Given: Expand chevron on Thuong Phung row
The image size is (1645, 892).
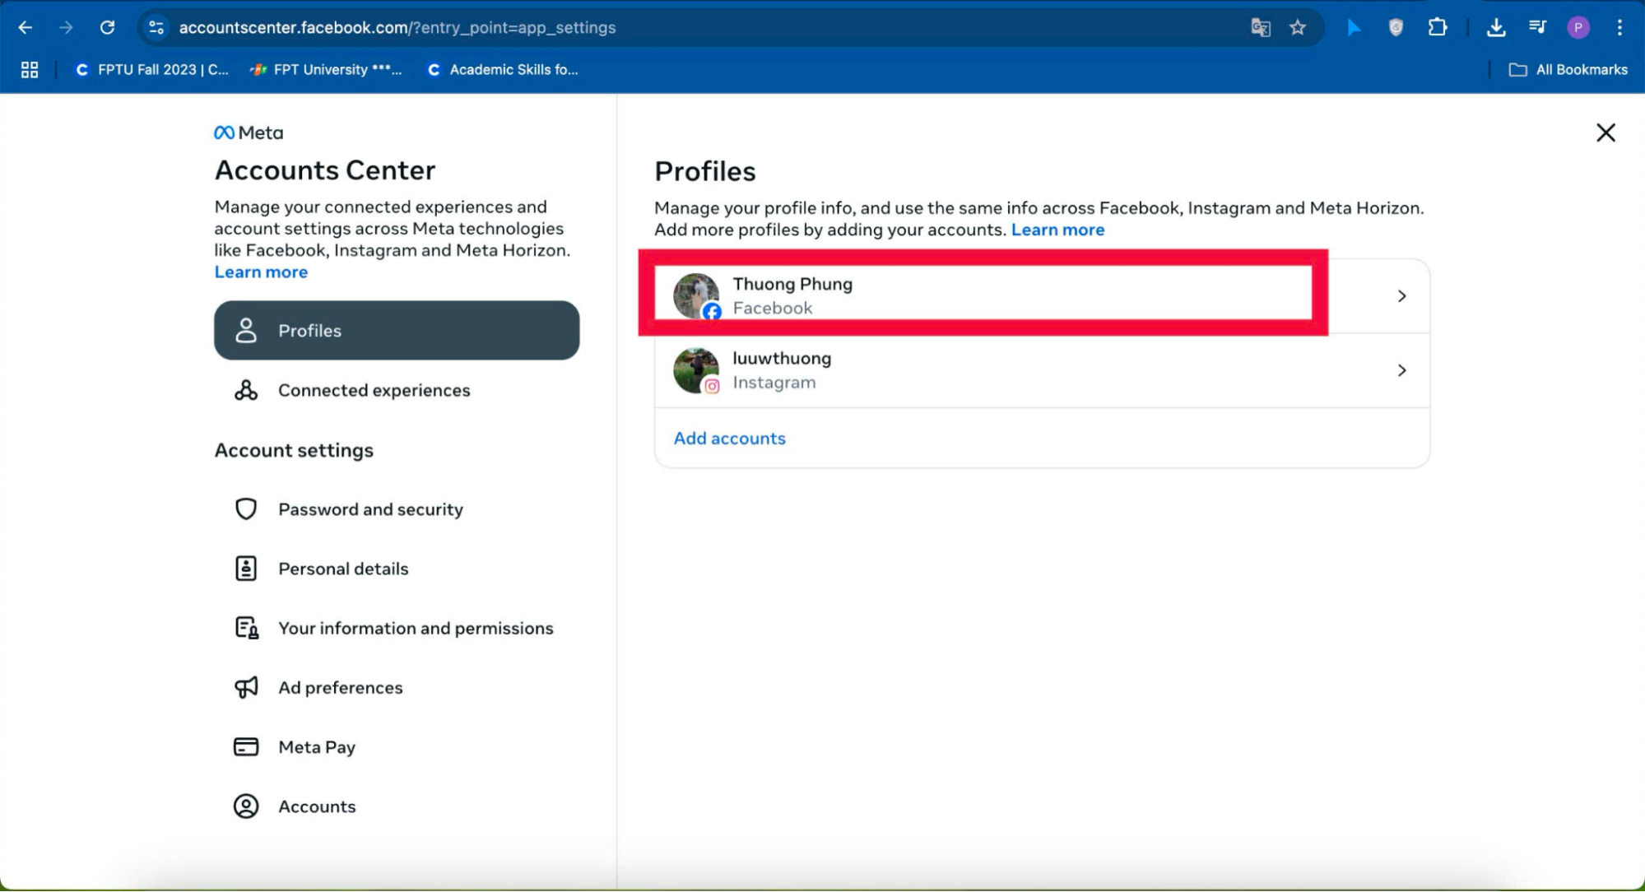Looking at the screenshot, I should click(x=1401, y=296).
